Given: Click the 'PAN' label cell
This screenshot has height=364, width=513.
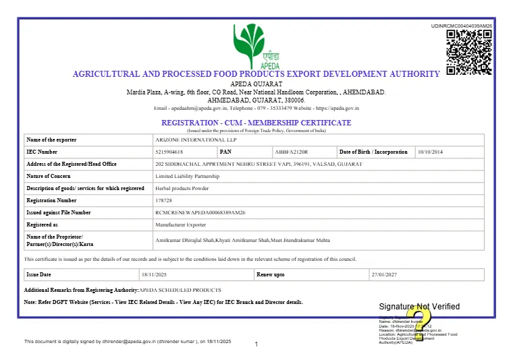Looking at the screenshot, I should pos(245,152).
